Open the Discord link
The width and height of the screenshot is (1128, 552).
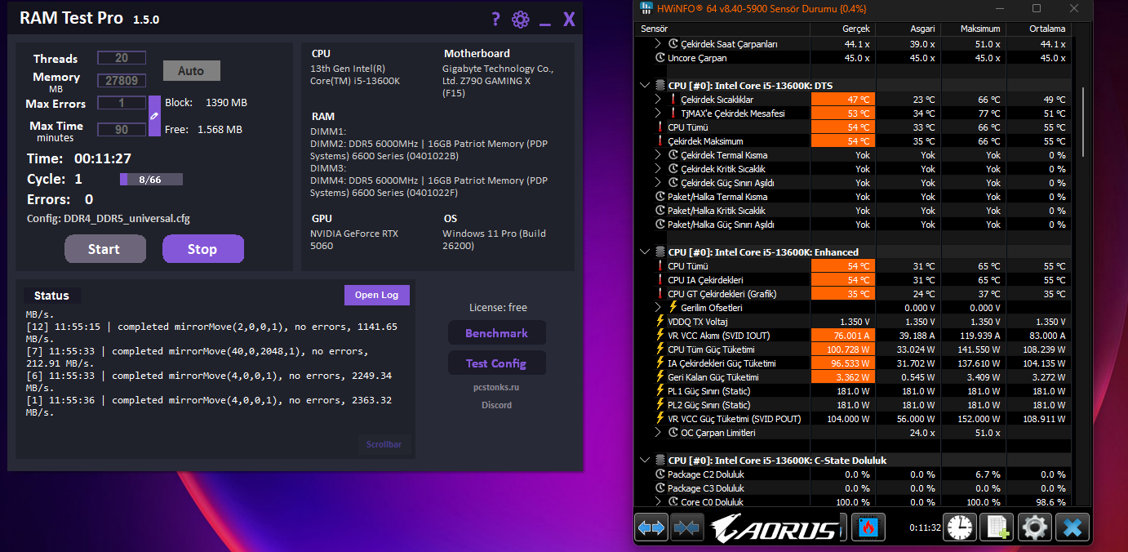tap(496, 405)
